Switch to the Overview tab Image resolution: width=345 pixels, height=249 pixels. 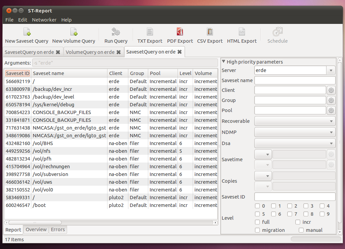pos(36,229)
